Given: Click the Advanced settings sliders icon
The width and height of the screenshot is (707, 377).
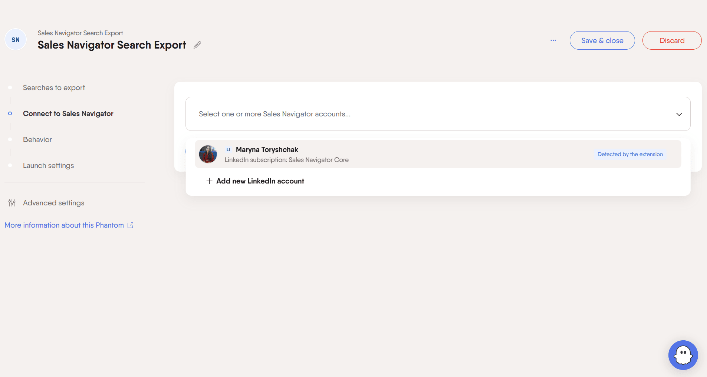Looking at the screenshot, I should point(12,203).
